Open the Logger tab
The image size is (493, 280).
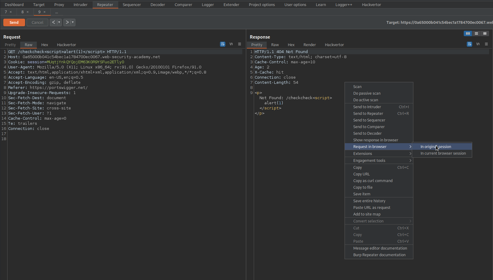point(208,5)
